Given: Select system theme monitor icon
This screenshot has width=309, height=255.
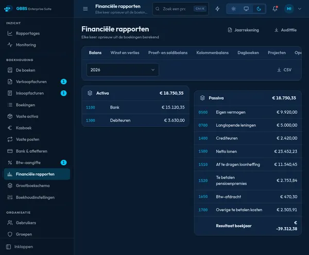Looking at the screenshot, I should (x=246, y=9).
